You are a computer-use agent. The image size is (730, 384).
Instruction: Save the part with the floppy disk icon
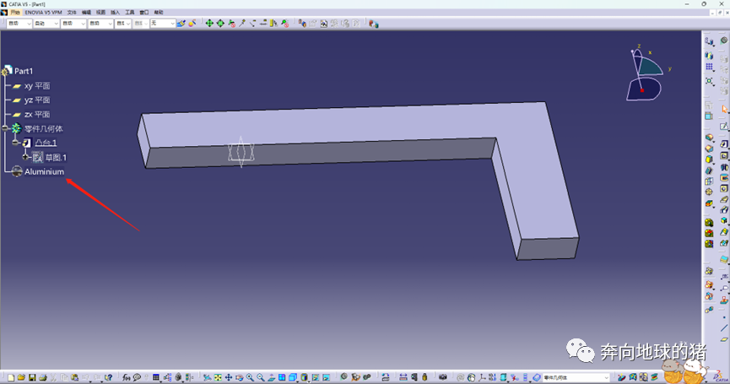[x=32, y=377]
